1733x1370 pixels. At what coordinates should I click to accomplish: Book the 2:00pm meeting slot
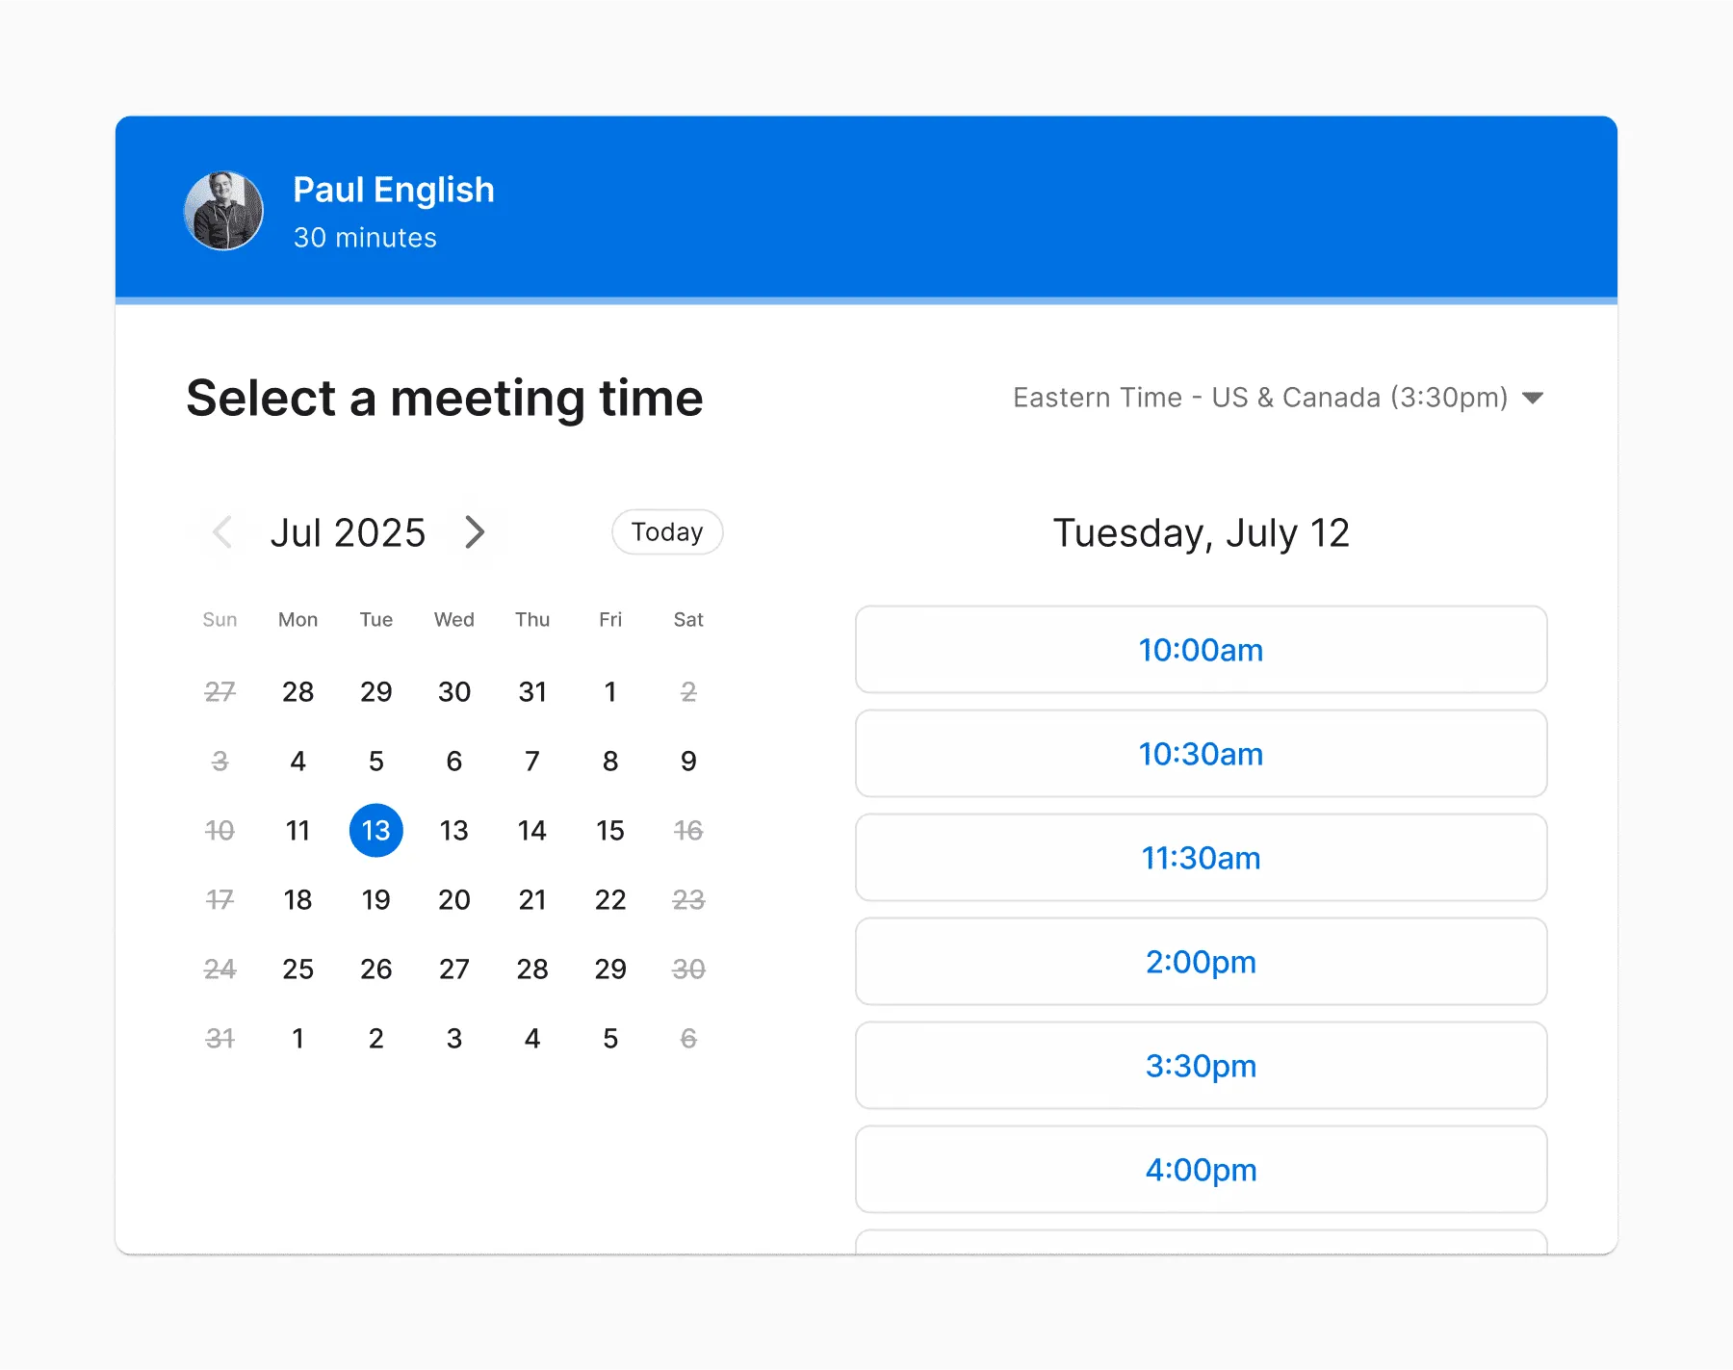tap(1201, 962)
